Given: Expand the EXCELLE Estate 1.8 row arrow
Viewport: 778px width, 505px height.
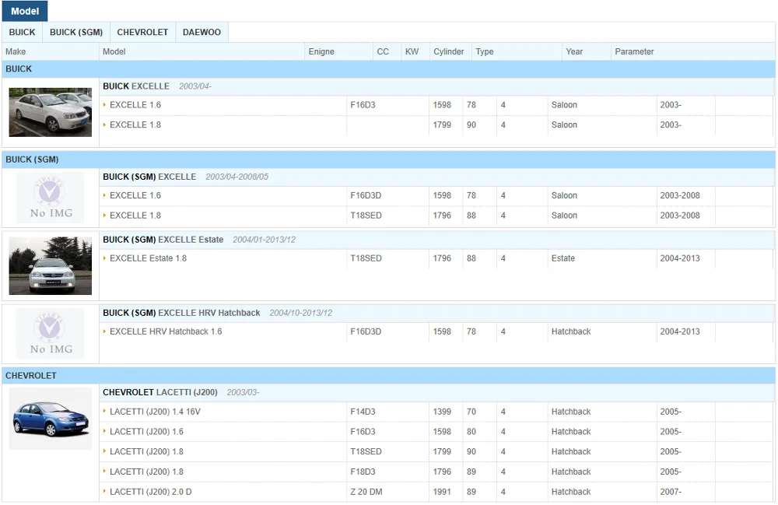Looking at the screenshot, I should 105,258.
